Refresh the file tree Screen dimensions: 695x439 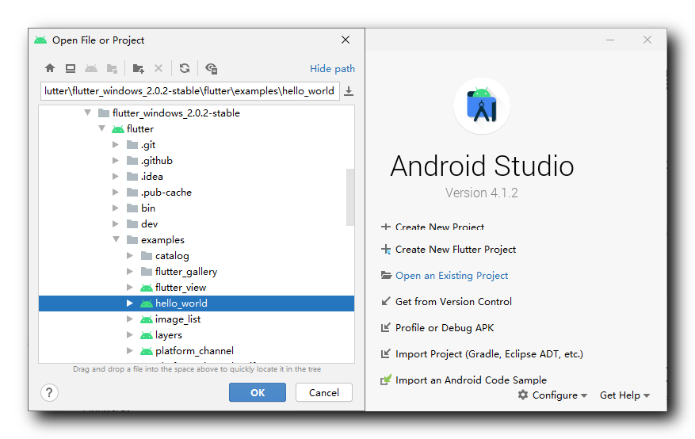185,68
